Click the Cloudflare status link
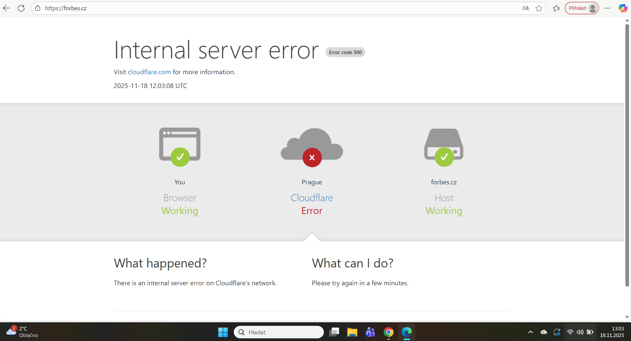This screenshot has width=631, height=341. click(312, 198)
